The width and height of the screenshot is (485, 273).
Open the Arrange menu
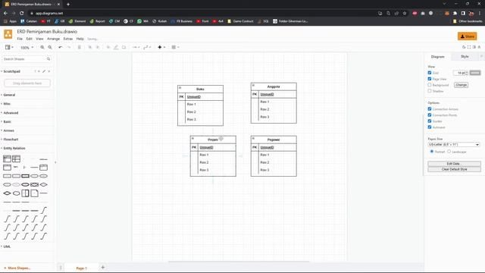click(x=53, y=39)
